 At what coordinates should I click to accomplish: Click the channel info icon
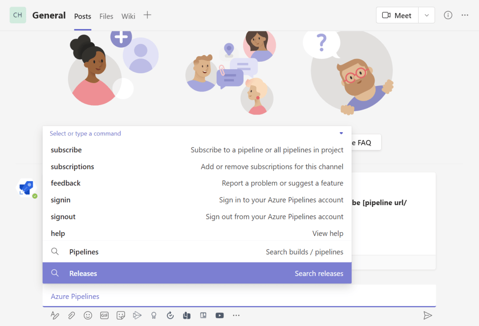[448, 15]
